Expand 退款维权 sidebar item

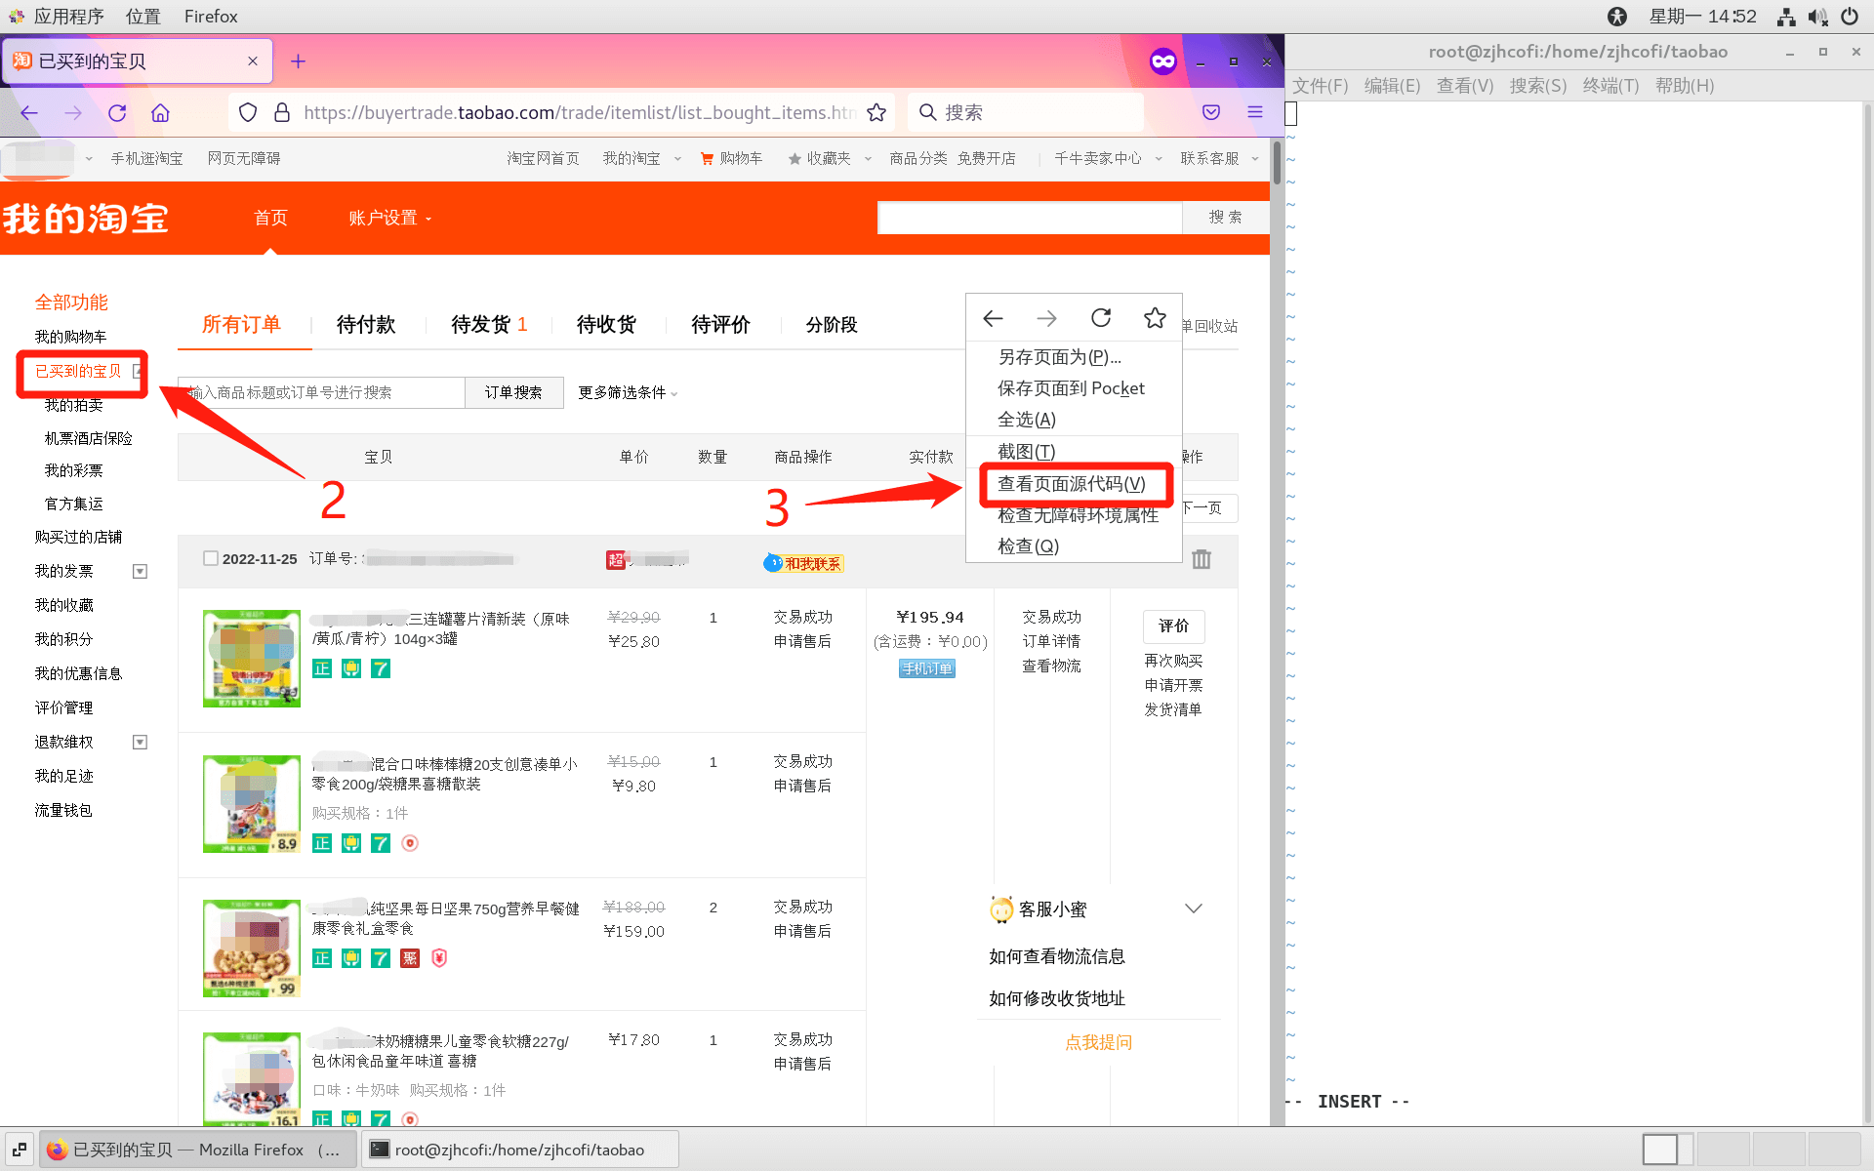[140, 743]
